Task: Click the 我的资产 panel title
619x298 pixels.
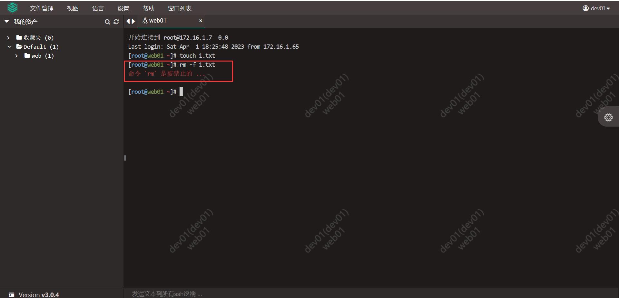Action: (x=26, y=22)
